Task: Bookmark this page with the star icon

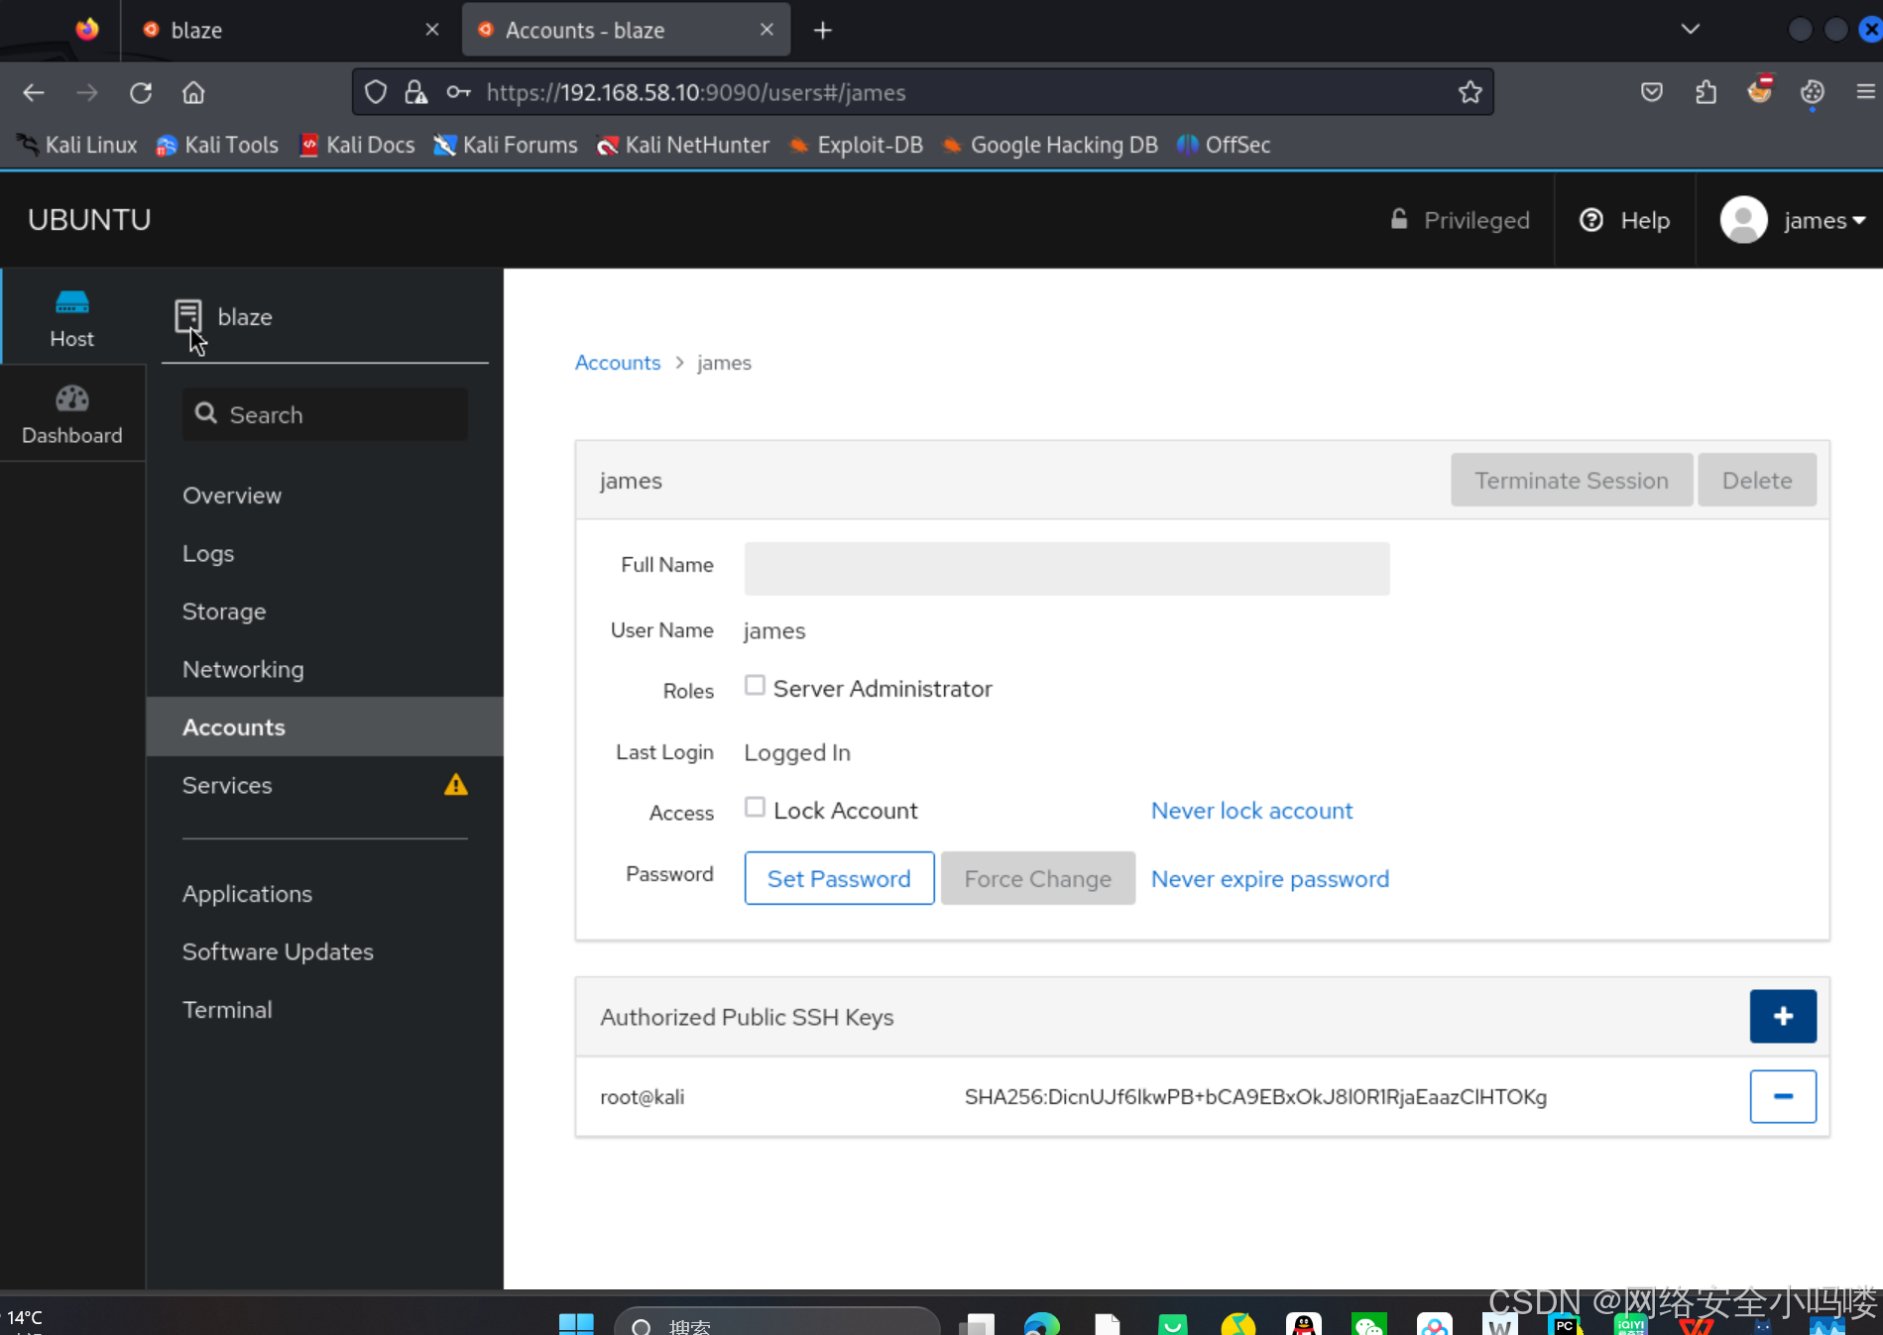Action: tap(1470, 92)
